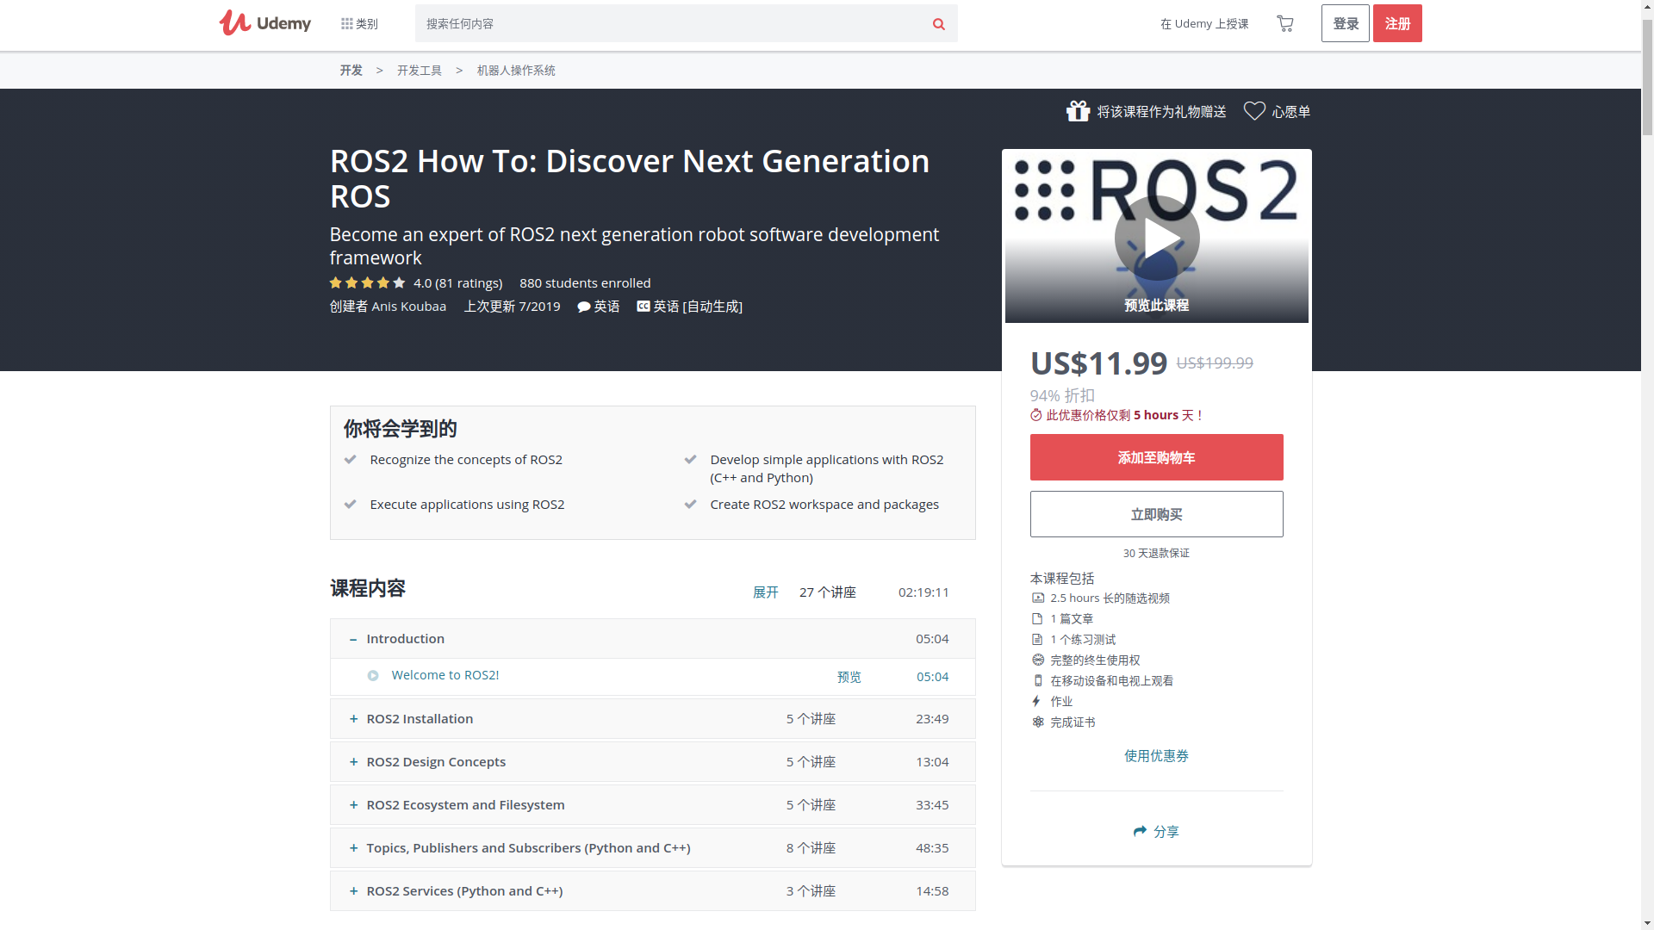Click the gift icon to gift the course
The width and height of the screenshot is (1654, 930).
[1078, 111]
